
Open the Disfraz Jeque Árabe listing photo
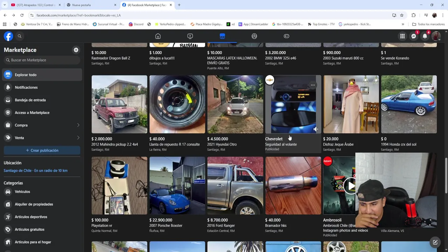351,104
